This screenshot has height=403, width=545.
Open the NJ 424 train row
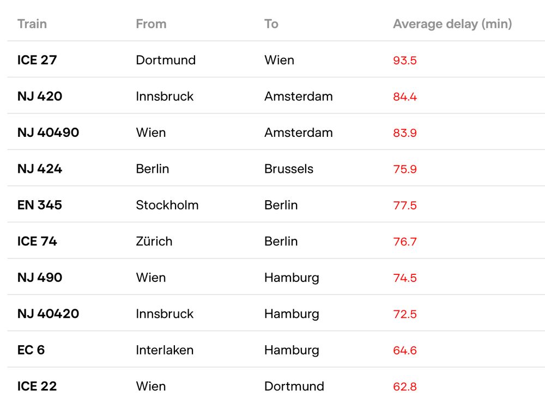[x=276, y=169]
